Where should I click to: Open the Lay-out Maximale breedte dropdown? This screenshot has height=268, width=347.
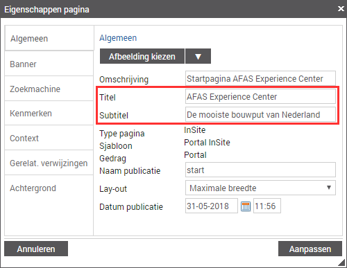[x=260, y=188]
